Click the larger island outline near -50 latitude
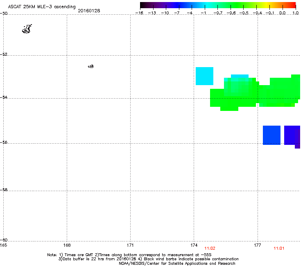The image size is (303, 266). (x=27, y=29)
